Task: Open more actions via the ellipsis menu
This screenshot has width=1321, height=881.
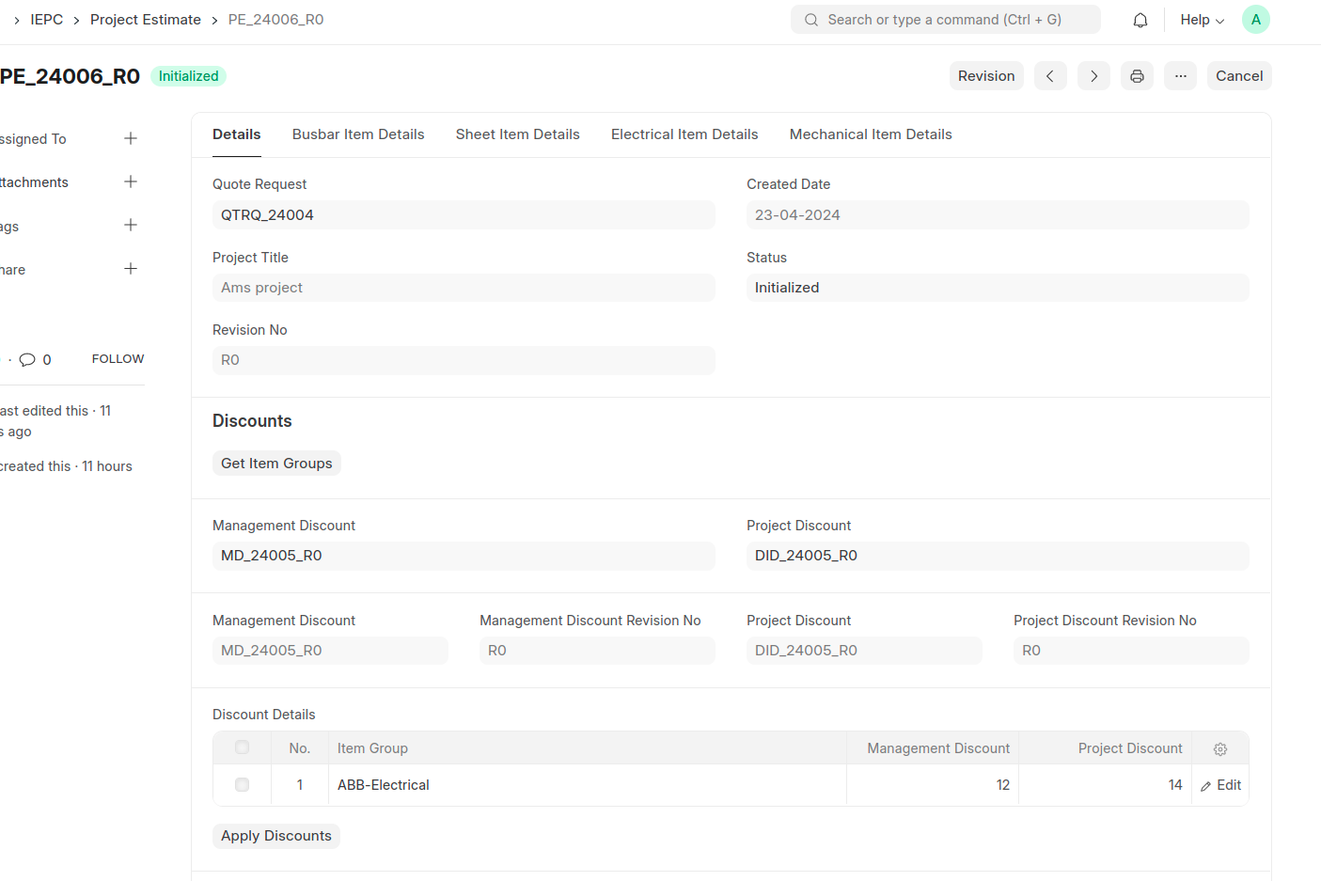Action: [x=1180, y=75]
